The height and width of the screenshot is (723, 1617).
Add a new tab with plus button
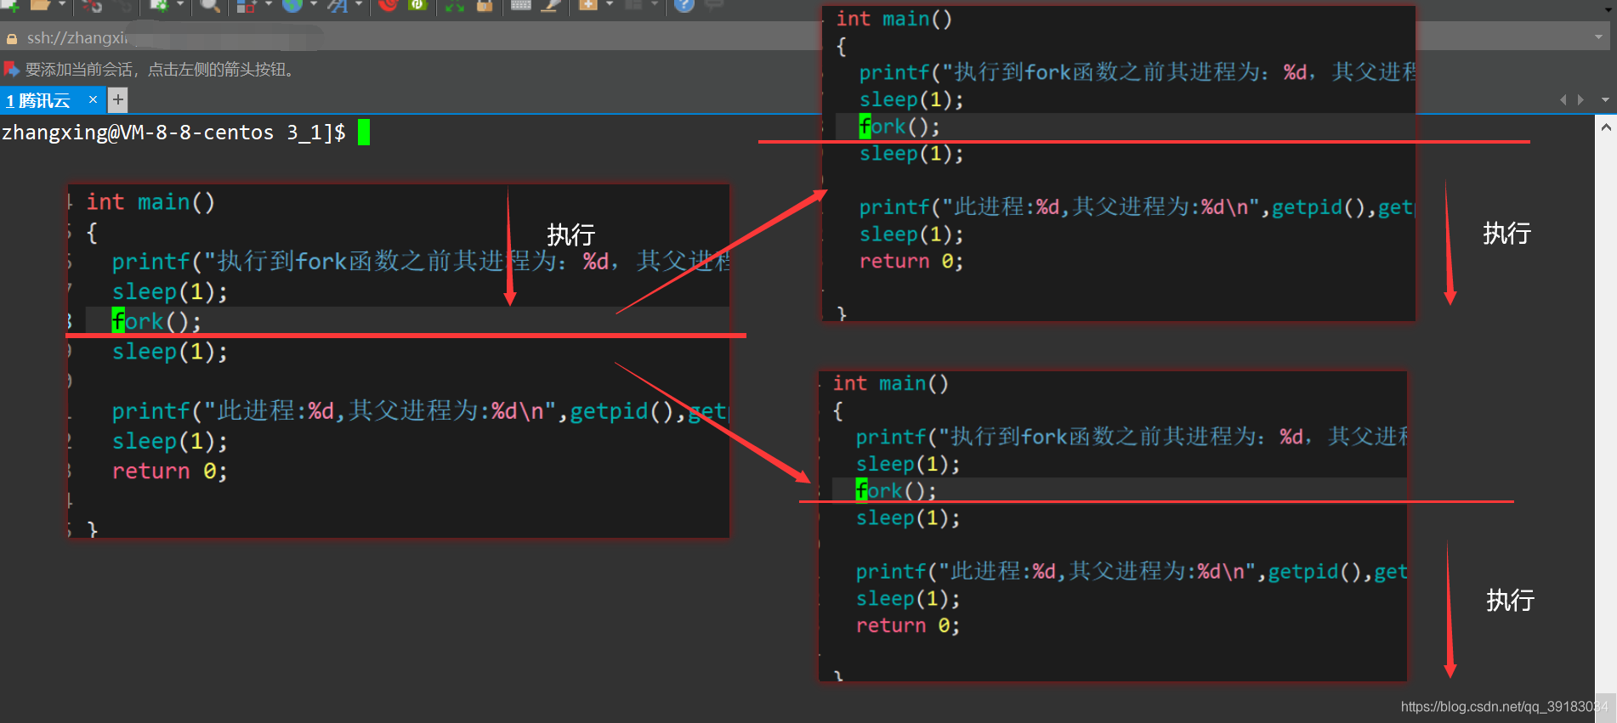click(118, 99)
